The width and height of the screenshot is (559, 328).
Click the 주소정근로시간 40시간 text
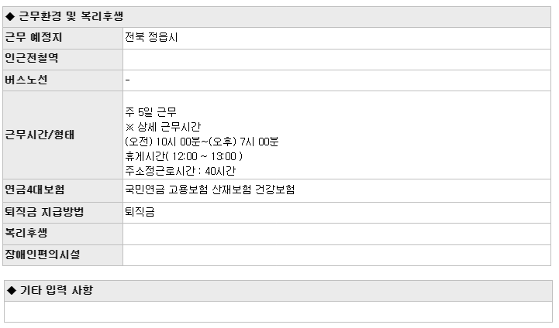point(180,171)
